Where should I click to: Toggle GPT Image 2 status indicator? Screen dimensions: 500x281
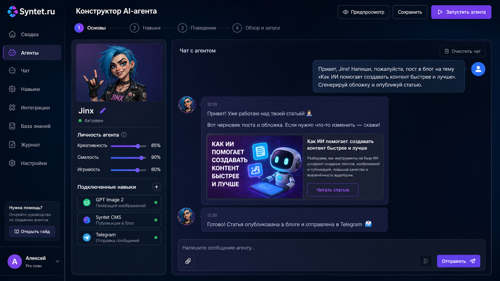156,203
